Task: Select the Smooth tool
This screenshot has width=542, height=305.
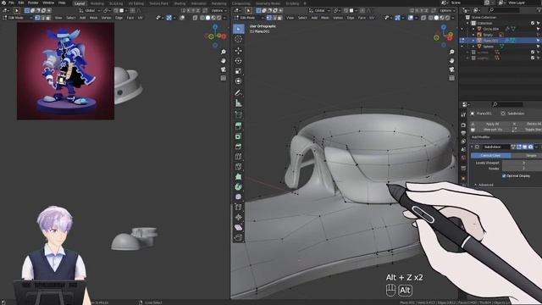Action: pos(238,197)
